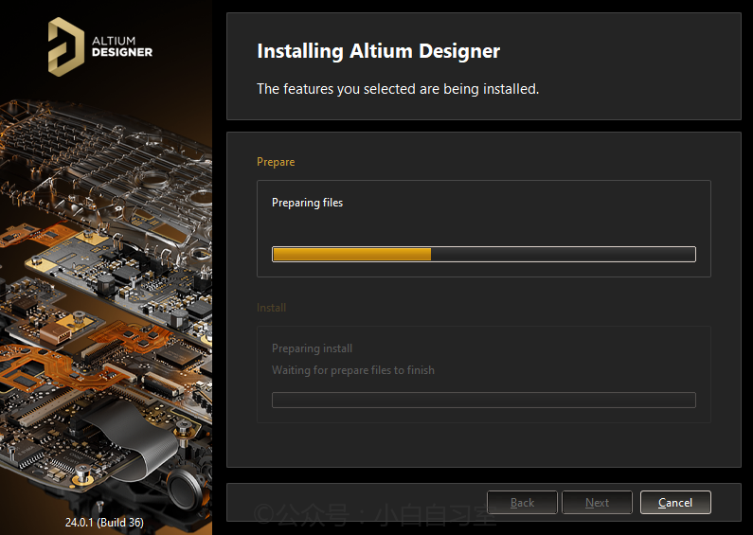Click the Altium Designer logo icon
This screenshot has height=535, width=753.
[x=66, y=46]
